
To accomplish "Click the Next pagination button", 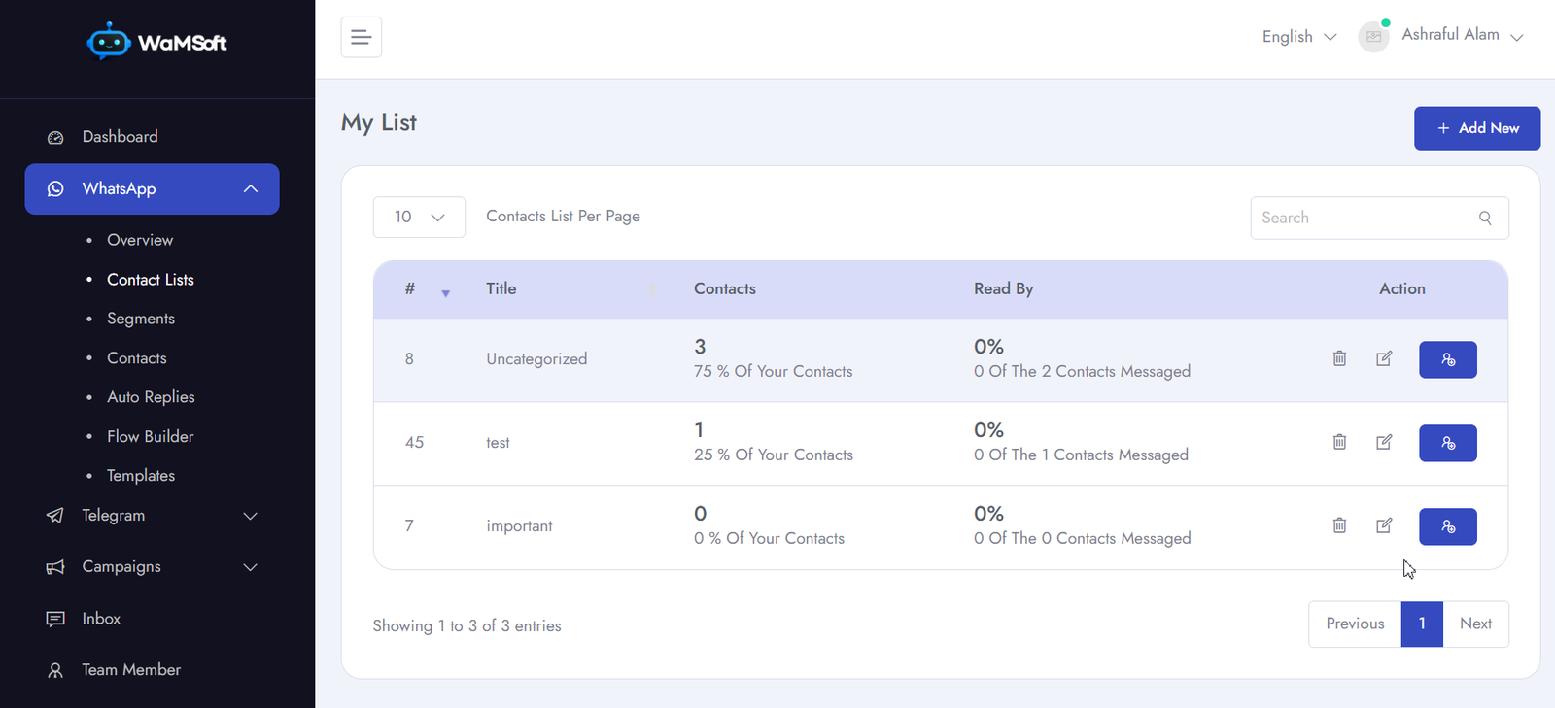I will point(1475,624).
